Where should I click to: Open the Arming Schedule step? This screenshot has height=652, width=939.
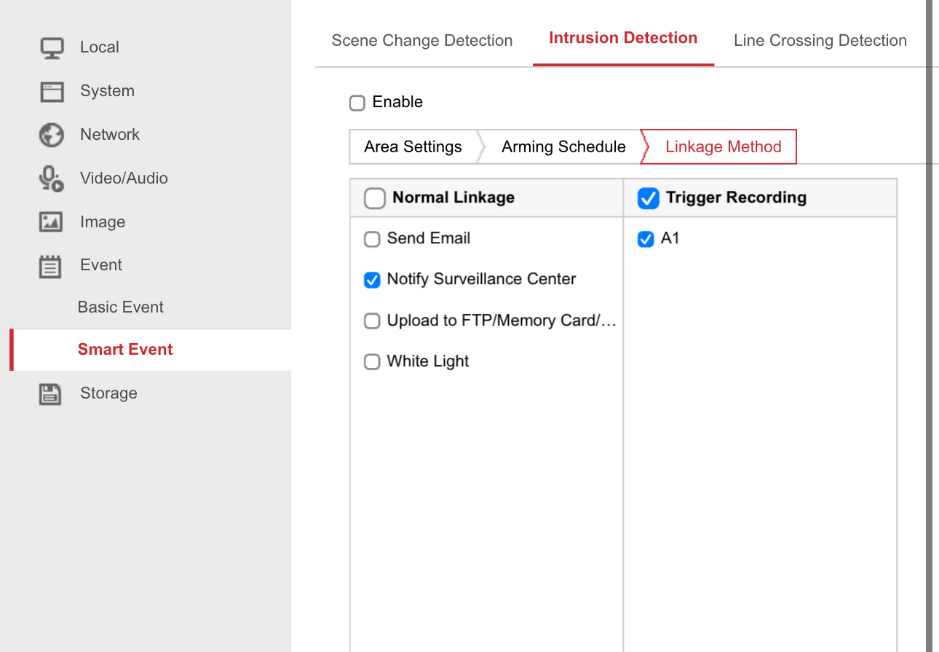point(563,147)
